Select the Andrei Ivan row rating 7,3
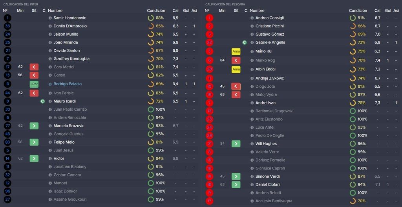This screenshot has width=402, height=207. point(377,103)
